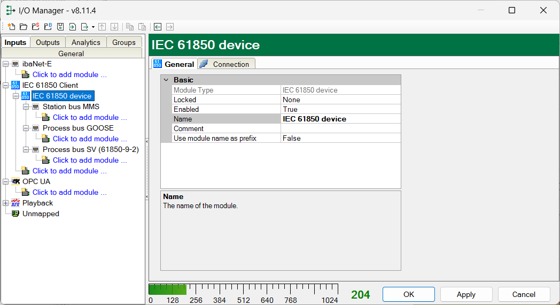560x305 pixels.
Task: Select the Process bus GOOSE item
Action: (78, 128)
